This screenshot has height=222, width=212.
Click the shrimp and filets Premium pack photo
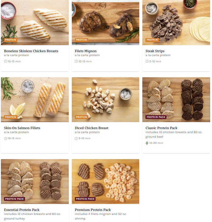(105, 181)
